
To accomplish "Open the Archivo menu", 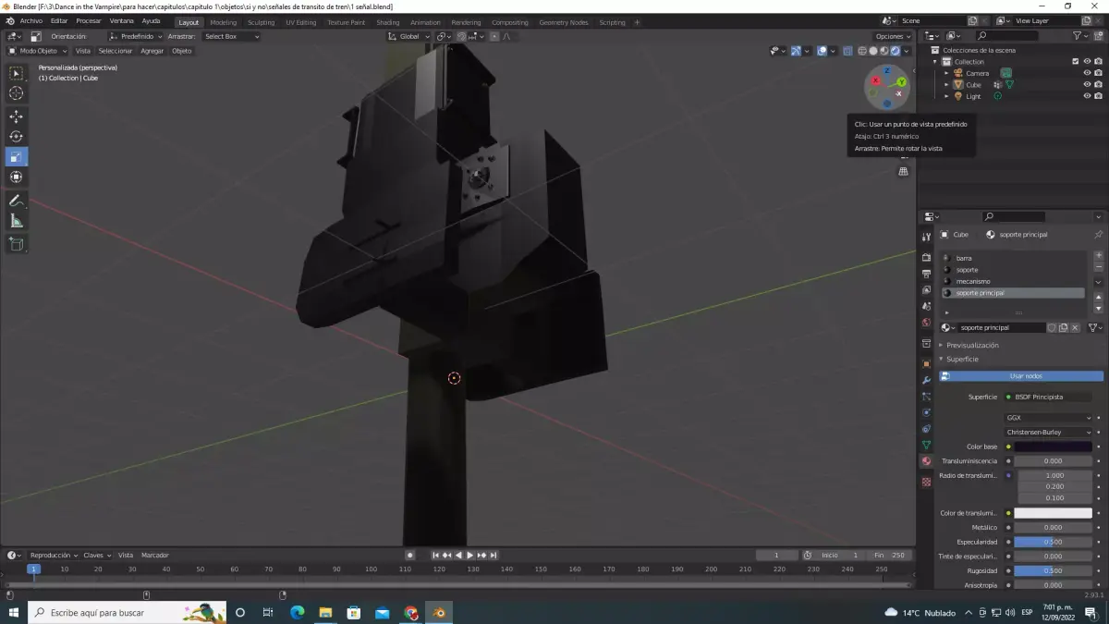I will point(30,21).
